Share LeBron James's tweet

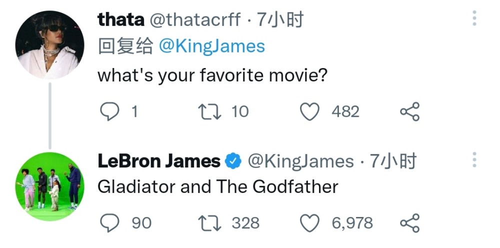click(410, 223)
